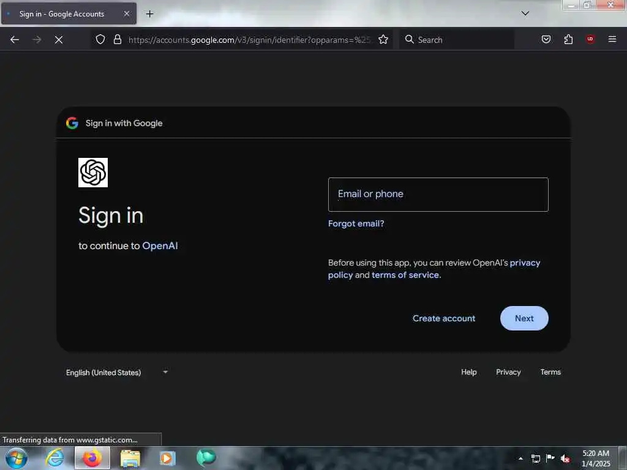View site security padlock info
The width and height of the screenshot is (627, 470).
117,39
